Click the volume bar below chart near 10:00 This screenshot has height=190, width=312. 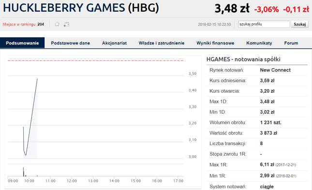[x=24, y=172]
